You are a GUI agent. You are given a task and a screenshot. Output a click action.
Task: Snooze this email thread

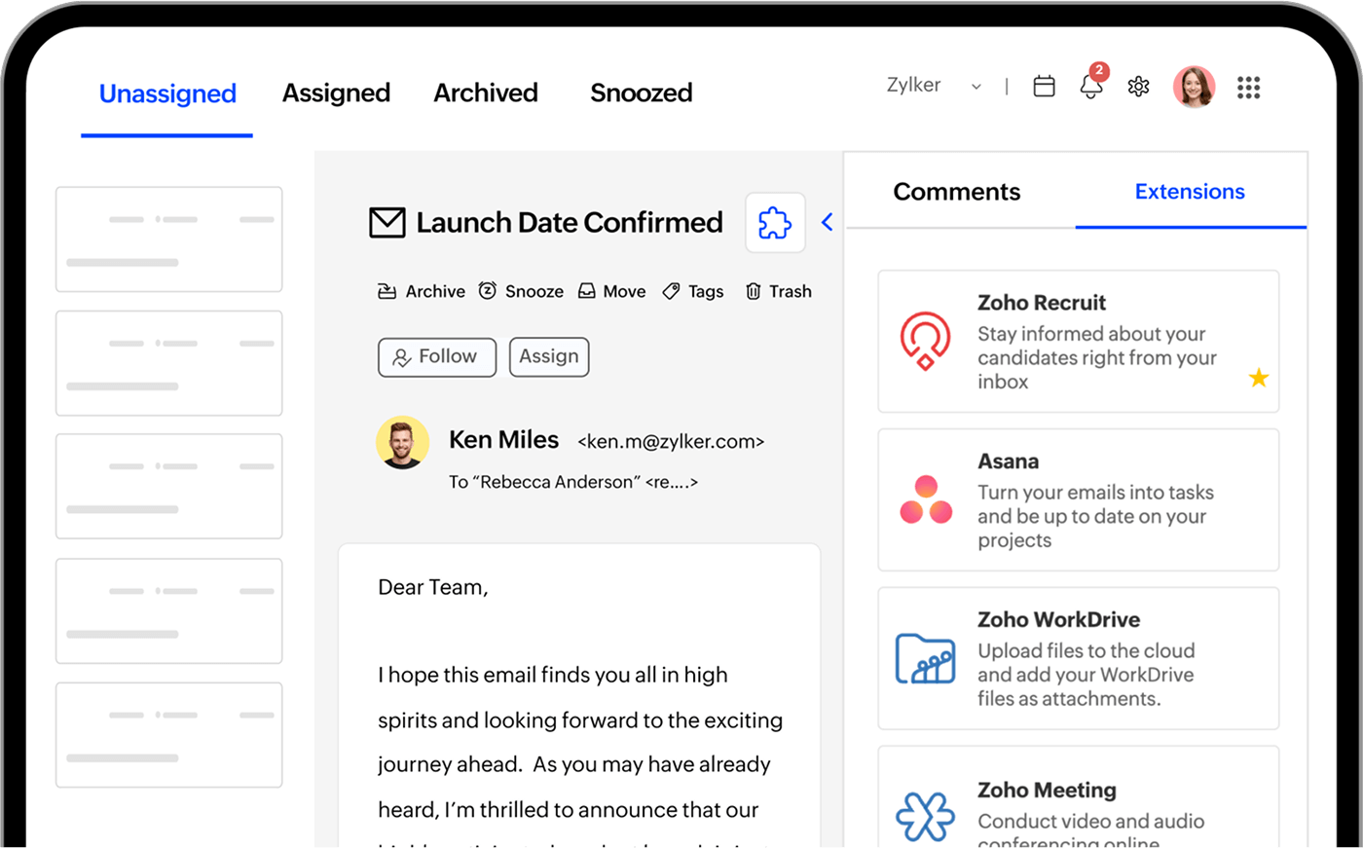coord(521,291)
